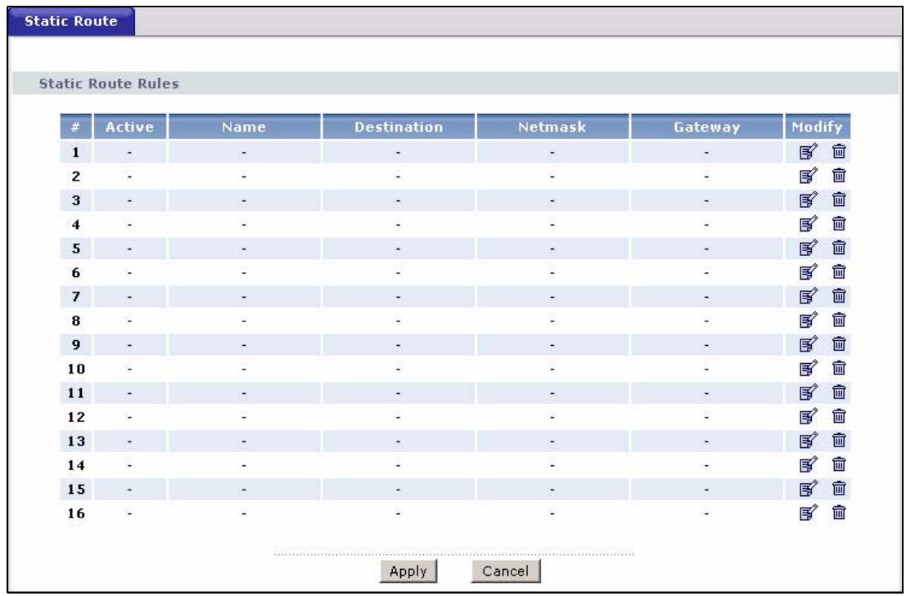The image size is (906, 596).
Task: Edit static route rule 10
Action: [809, 368]
